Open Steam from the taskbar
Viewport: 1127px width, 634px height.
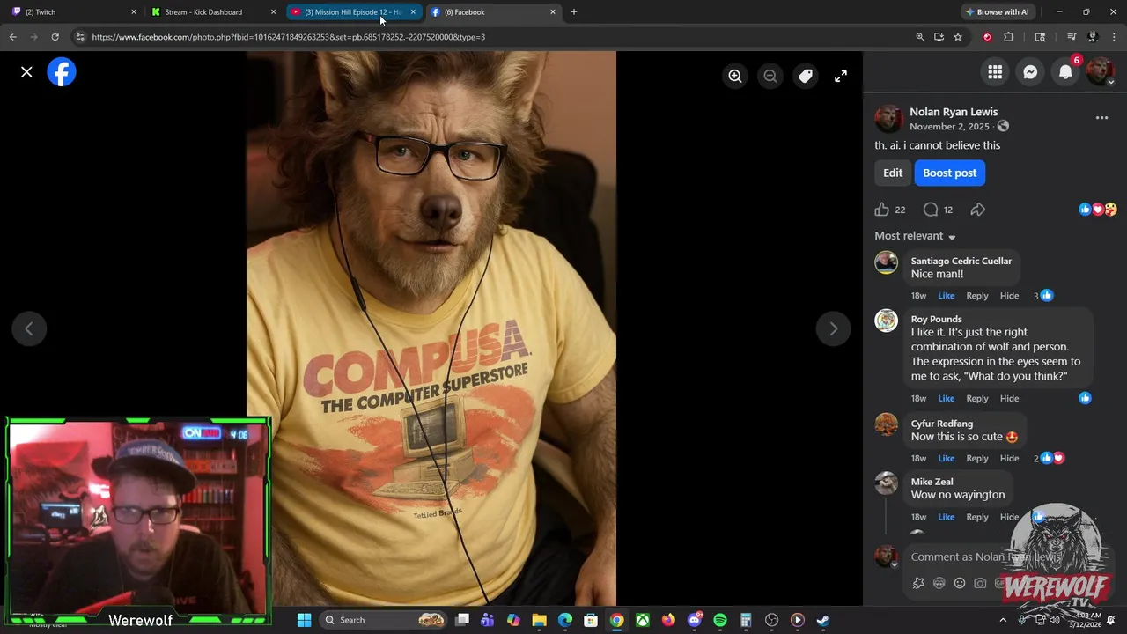point(822,620)
